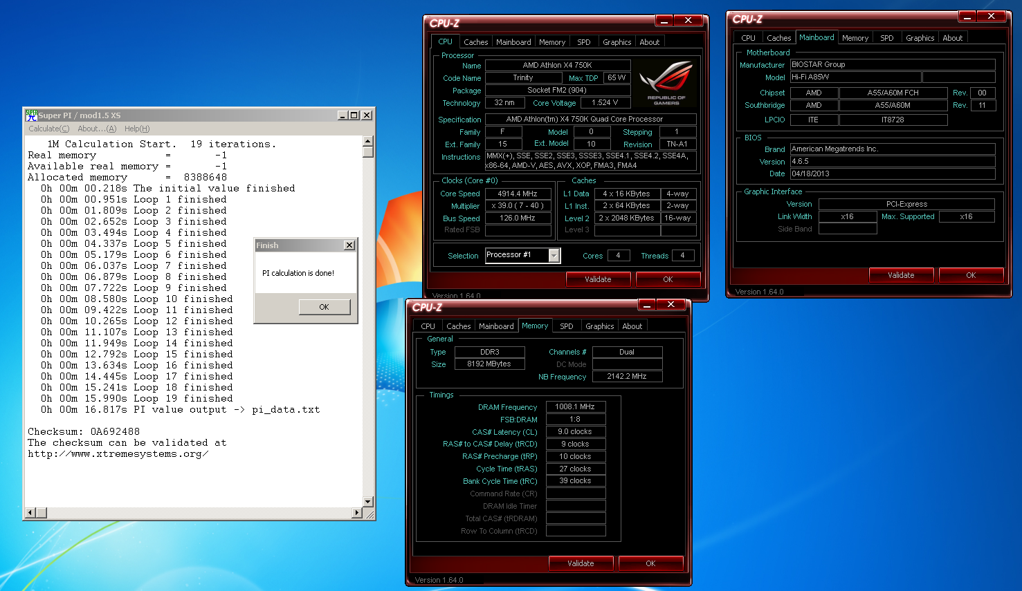Click the Checksum: 0A692488 line
The width and height of the screenshot is (1022, 591).
(x=84, y=431)
